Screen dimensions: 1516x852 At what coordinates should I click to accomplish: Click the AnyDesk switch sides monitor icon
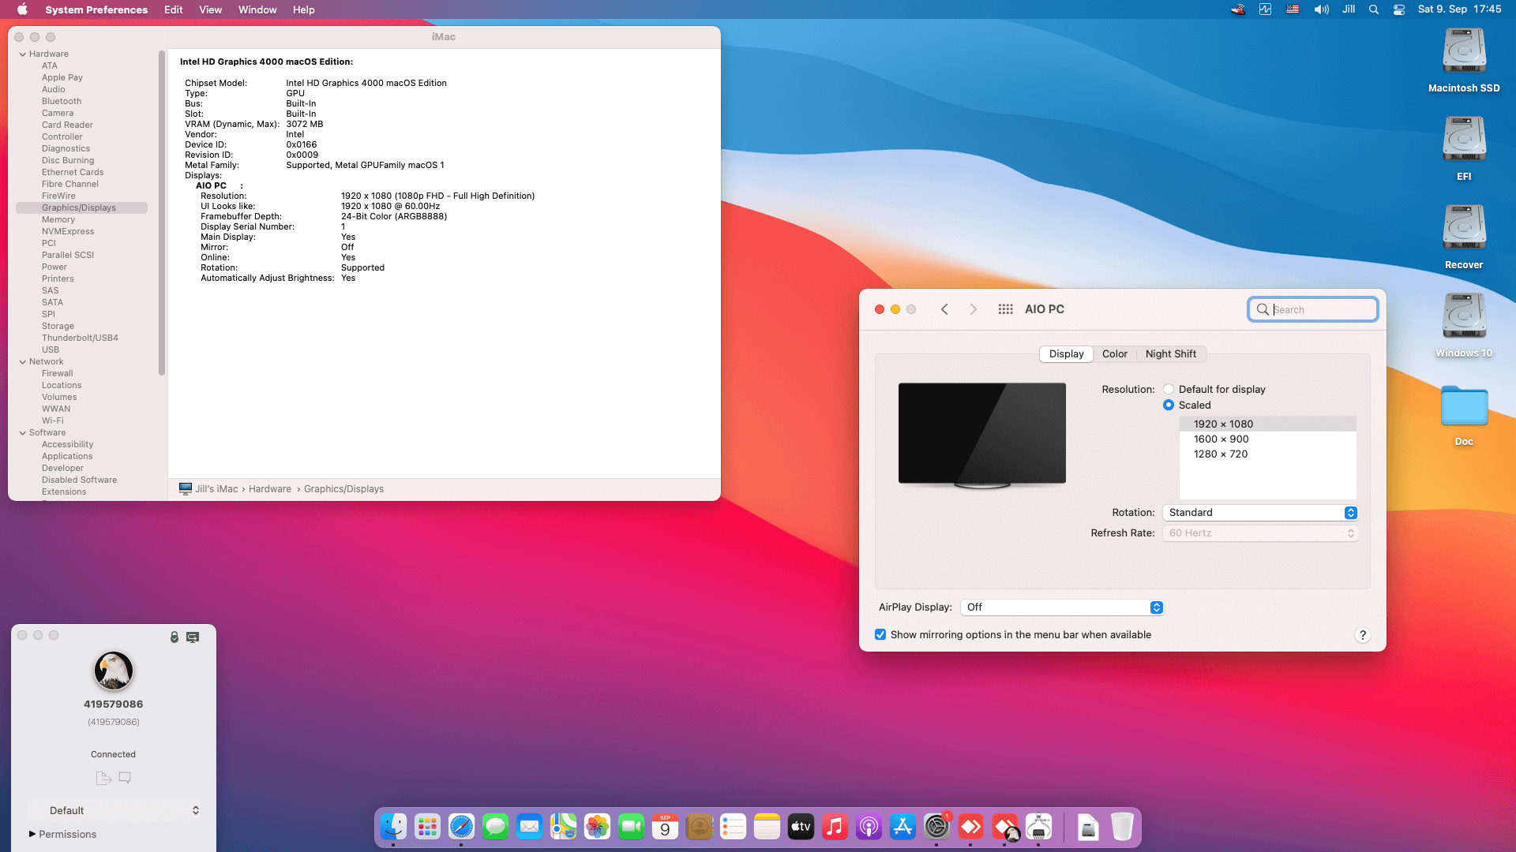tap(193, 637)
